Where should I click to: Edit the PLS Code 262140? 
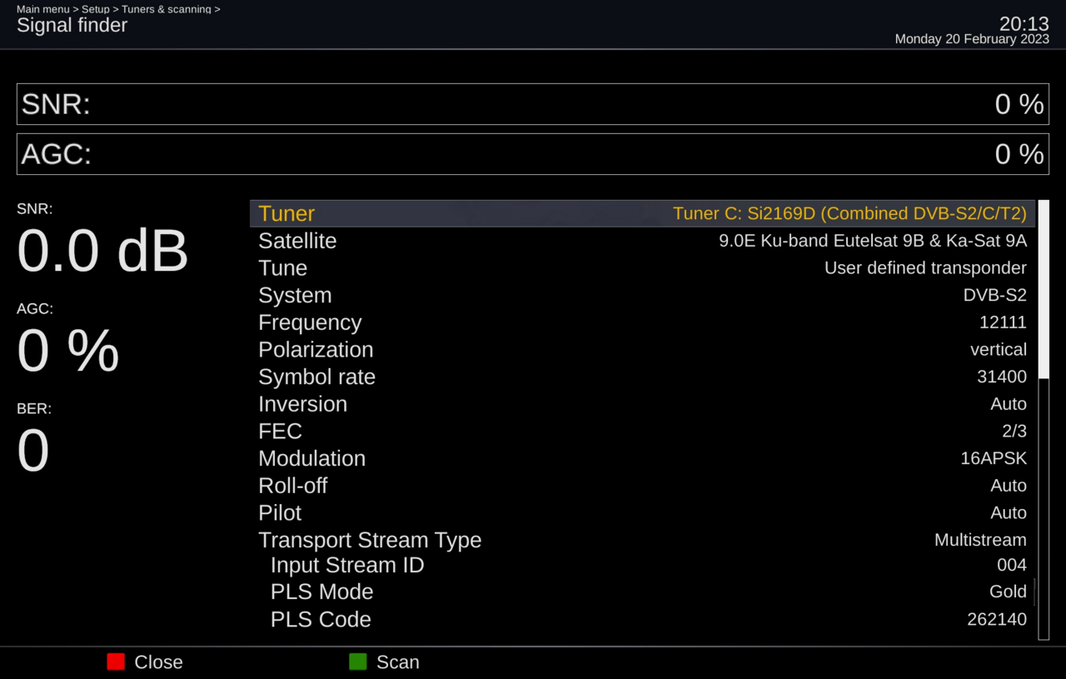[x=641, y=619]
